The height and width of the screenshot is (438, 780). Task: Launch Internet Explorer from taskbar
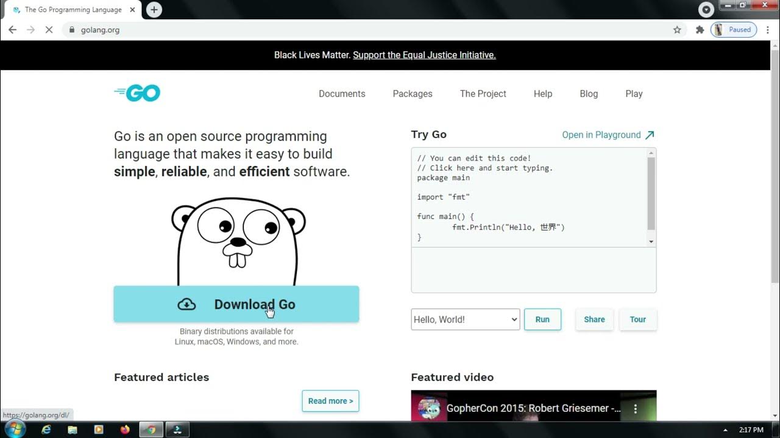(46, 429)
